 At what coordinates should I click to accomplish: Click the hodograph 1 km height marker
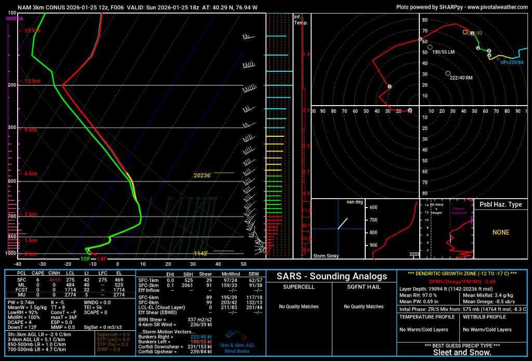(x=389, y=86)
